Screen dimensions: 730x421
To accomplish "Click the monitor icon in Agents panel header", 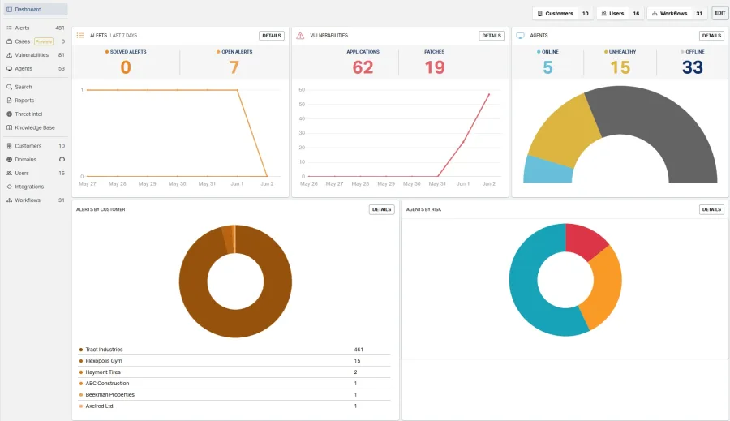I will pos(520,36).
